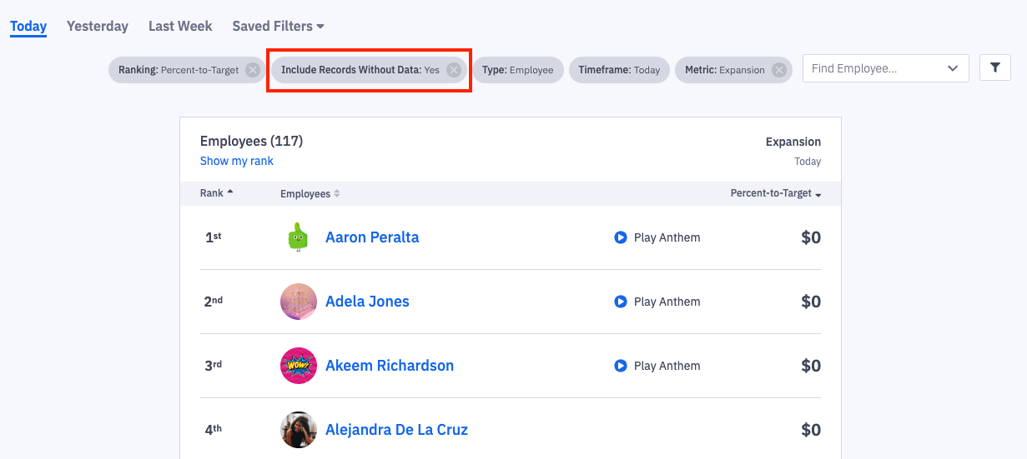Open Alejandra De La Cruz's profile link
The image size is (1027, 459).
(x=396, y=430)
